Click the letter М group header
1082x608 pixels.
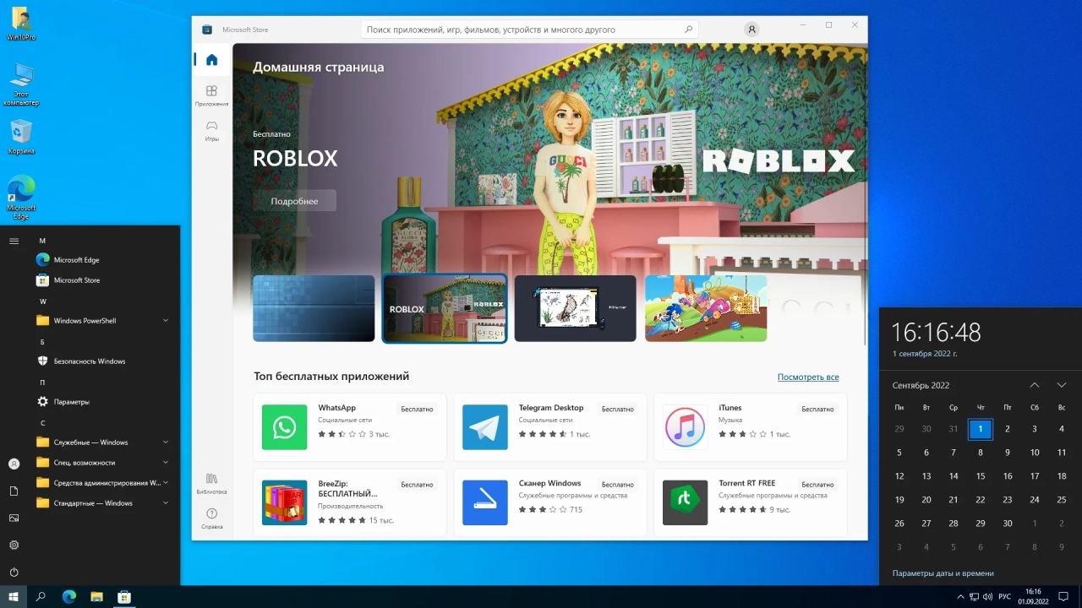tap(42, 241)
